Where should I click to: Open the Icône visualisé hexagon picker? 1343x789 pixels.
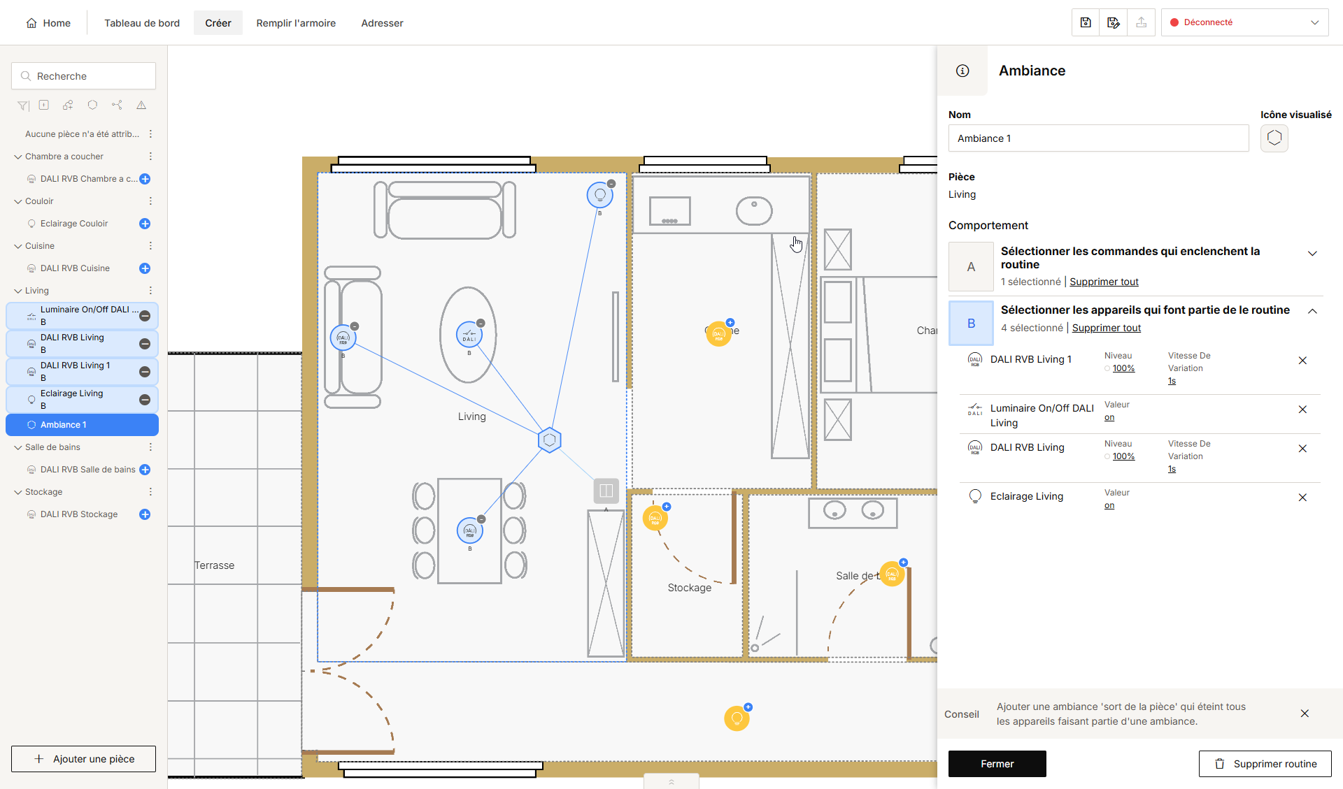click(1274, 138)
